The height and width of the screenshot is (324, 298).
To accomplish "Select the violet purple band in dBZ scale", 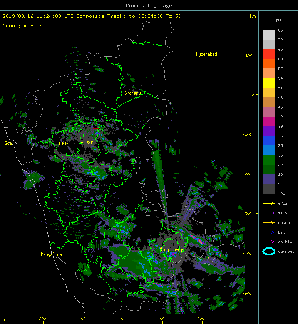I will pos(269,131).
